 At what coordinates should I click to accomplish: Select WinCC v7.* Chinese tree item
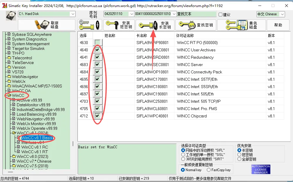click(34, 161)
